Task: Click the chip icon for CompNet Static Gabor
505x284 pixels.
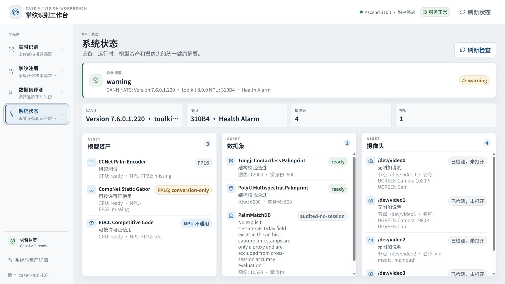Action: click(x=92, y=190)
